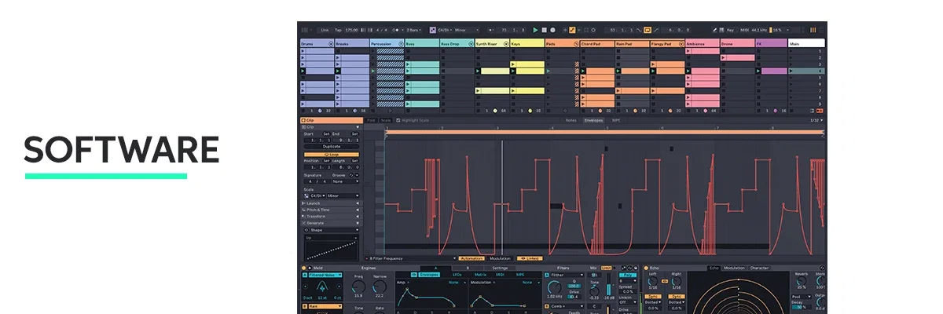This screenshot has width=943, height=314.
Task: Click the Envelopes eye icon in Meld
Action: [x=414, y=275]
